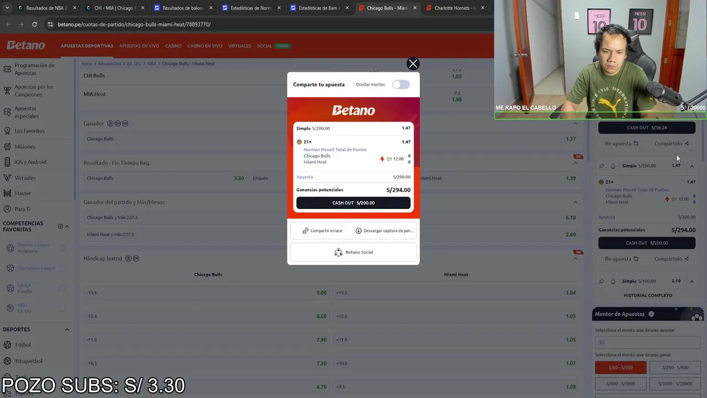Viewport: 707px width, 398px height.
Task: Select the S/60 - S/200 win range
Action: tap(620, 368)
